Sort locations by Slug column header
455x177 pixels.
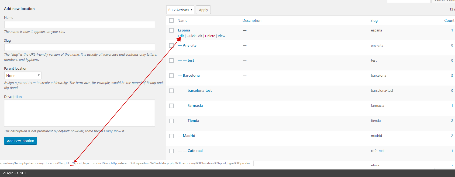point(374,20)
